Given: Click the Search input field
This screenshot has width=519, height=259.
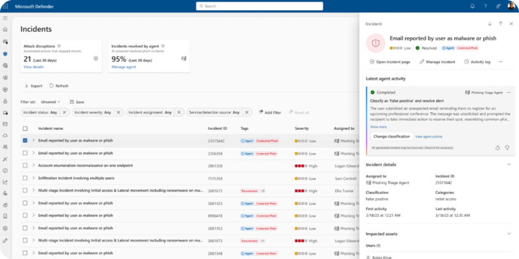Looking at the screenshot, I should tap(259, 6).
